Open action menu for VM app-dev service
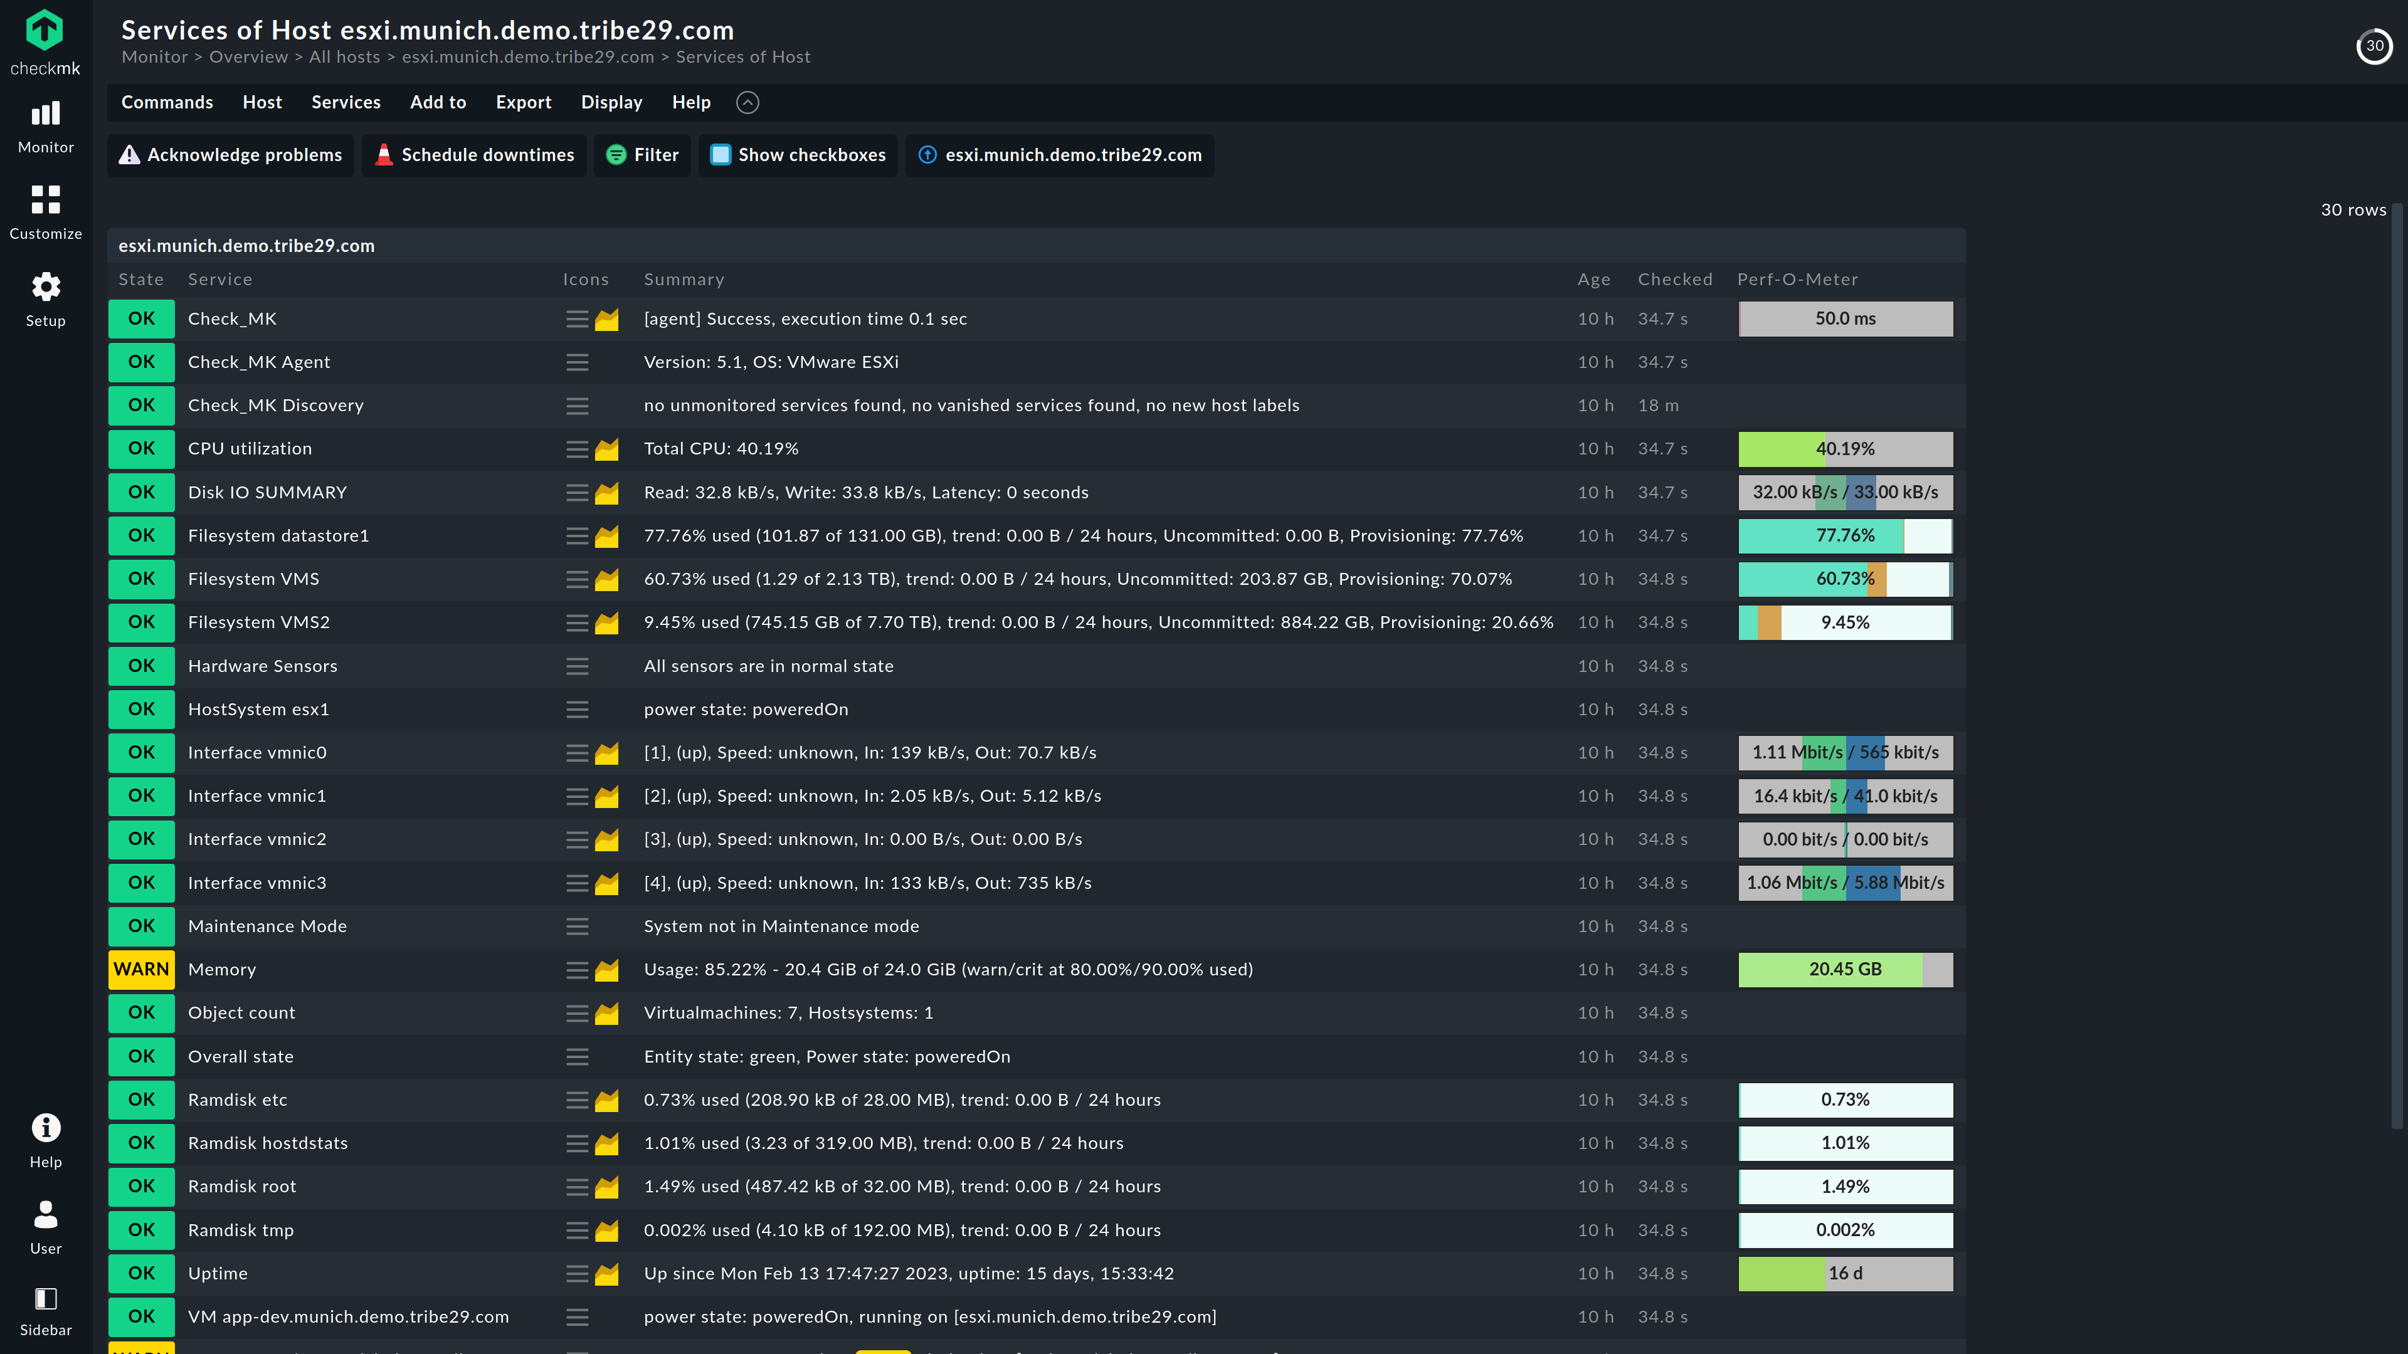Screen dimensions: 2408x1354 (x=577, y=1316)
